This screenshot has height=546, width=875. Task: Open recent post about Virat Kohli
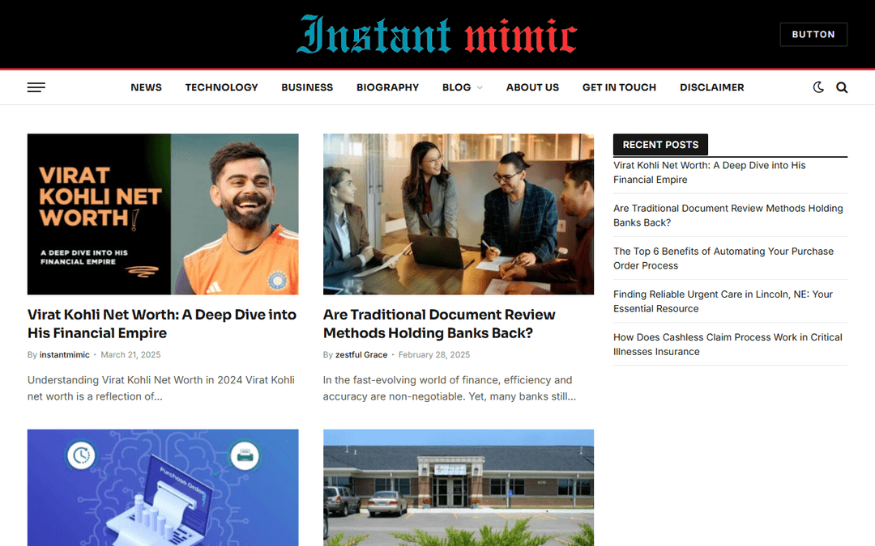(x=709, y=173)
